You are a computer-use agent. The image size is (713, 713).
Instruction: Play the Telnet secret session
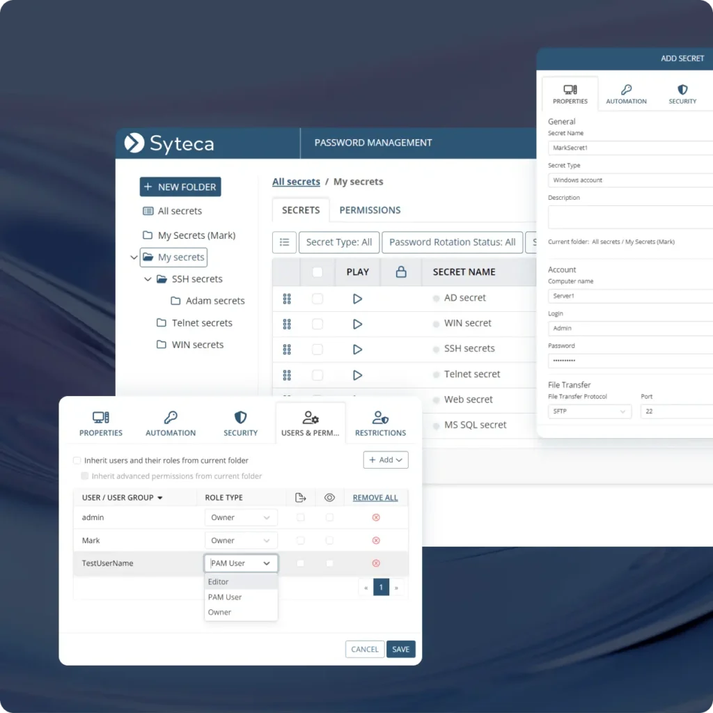click(357, 375)
